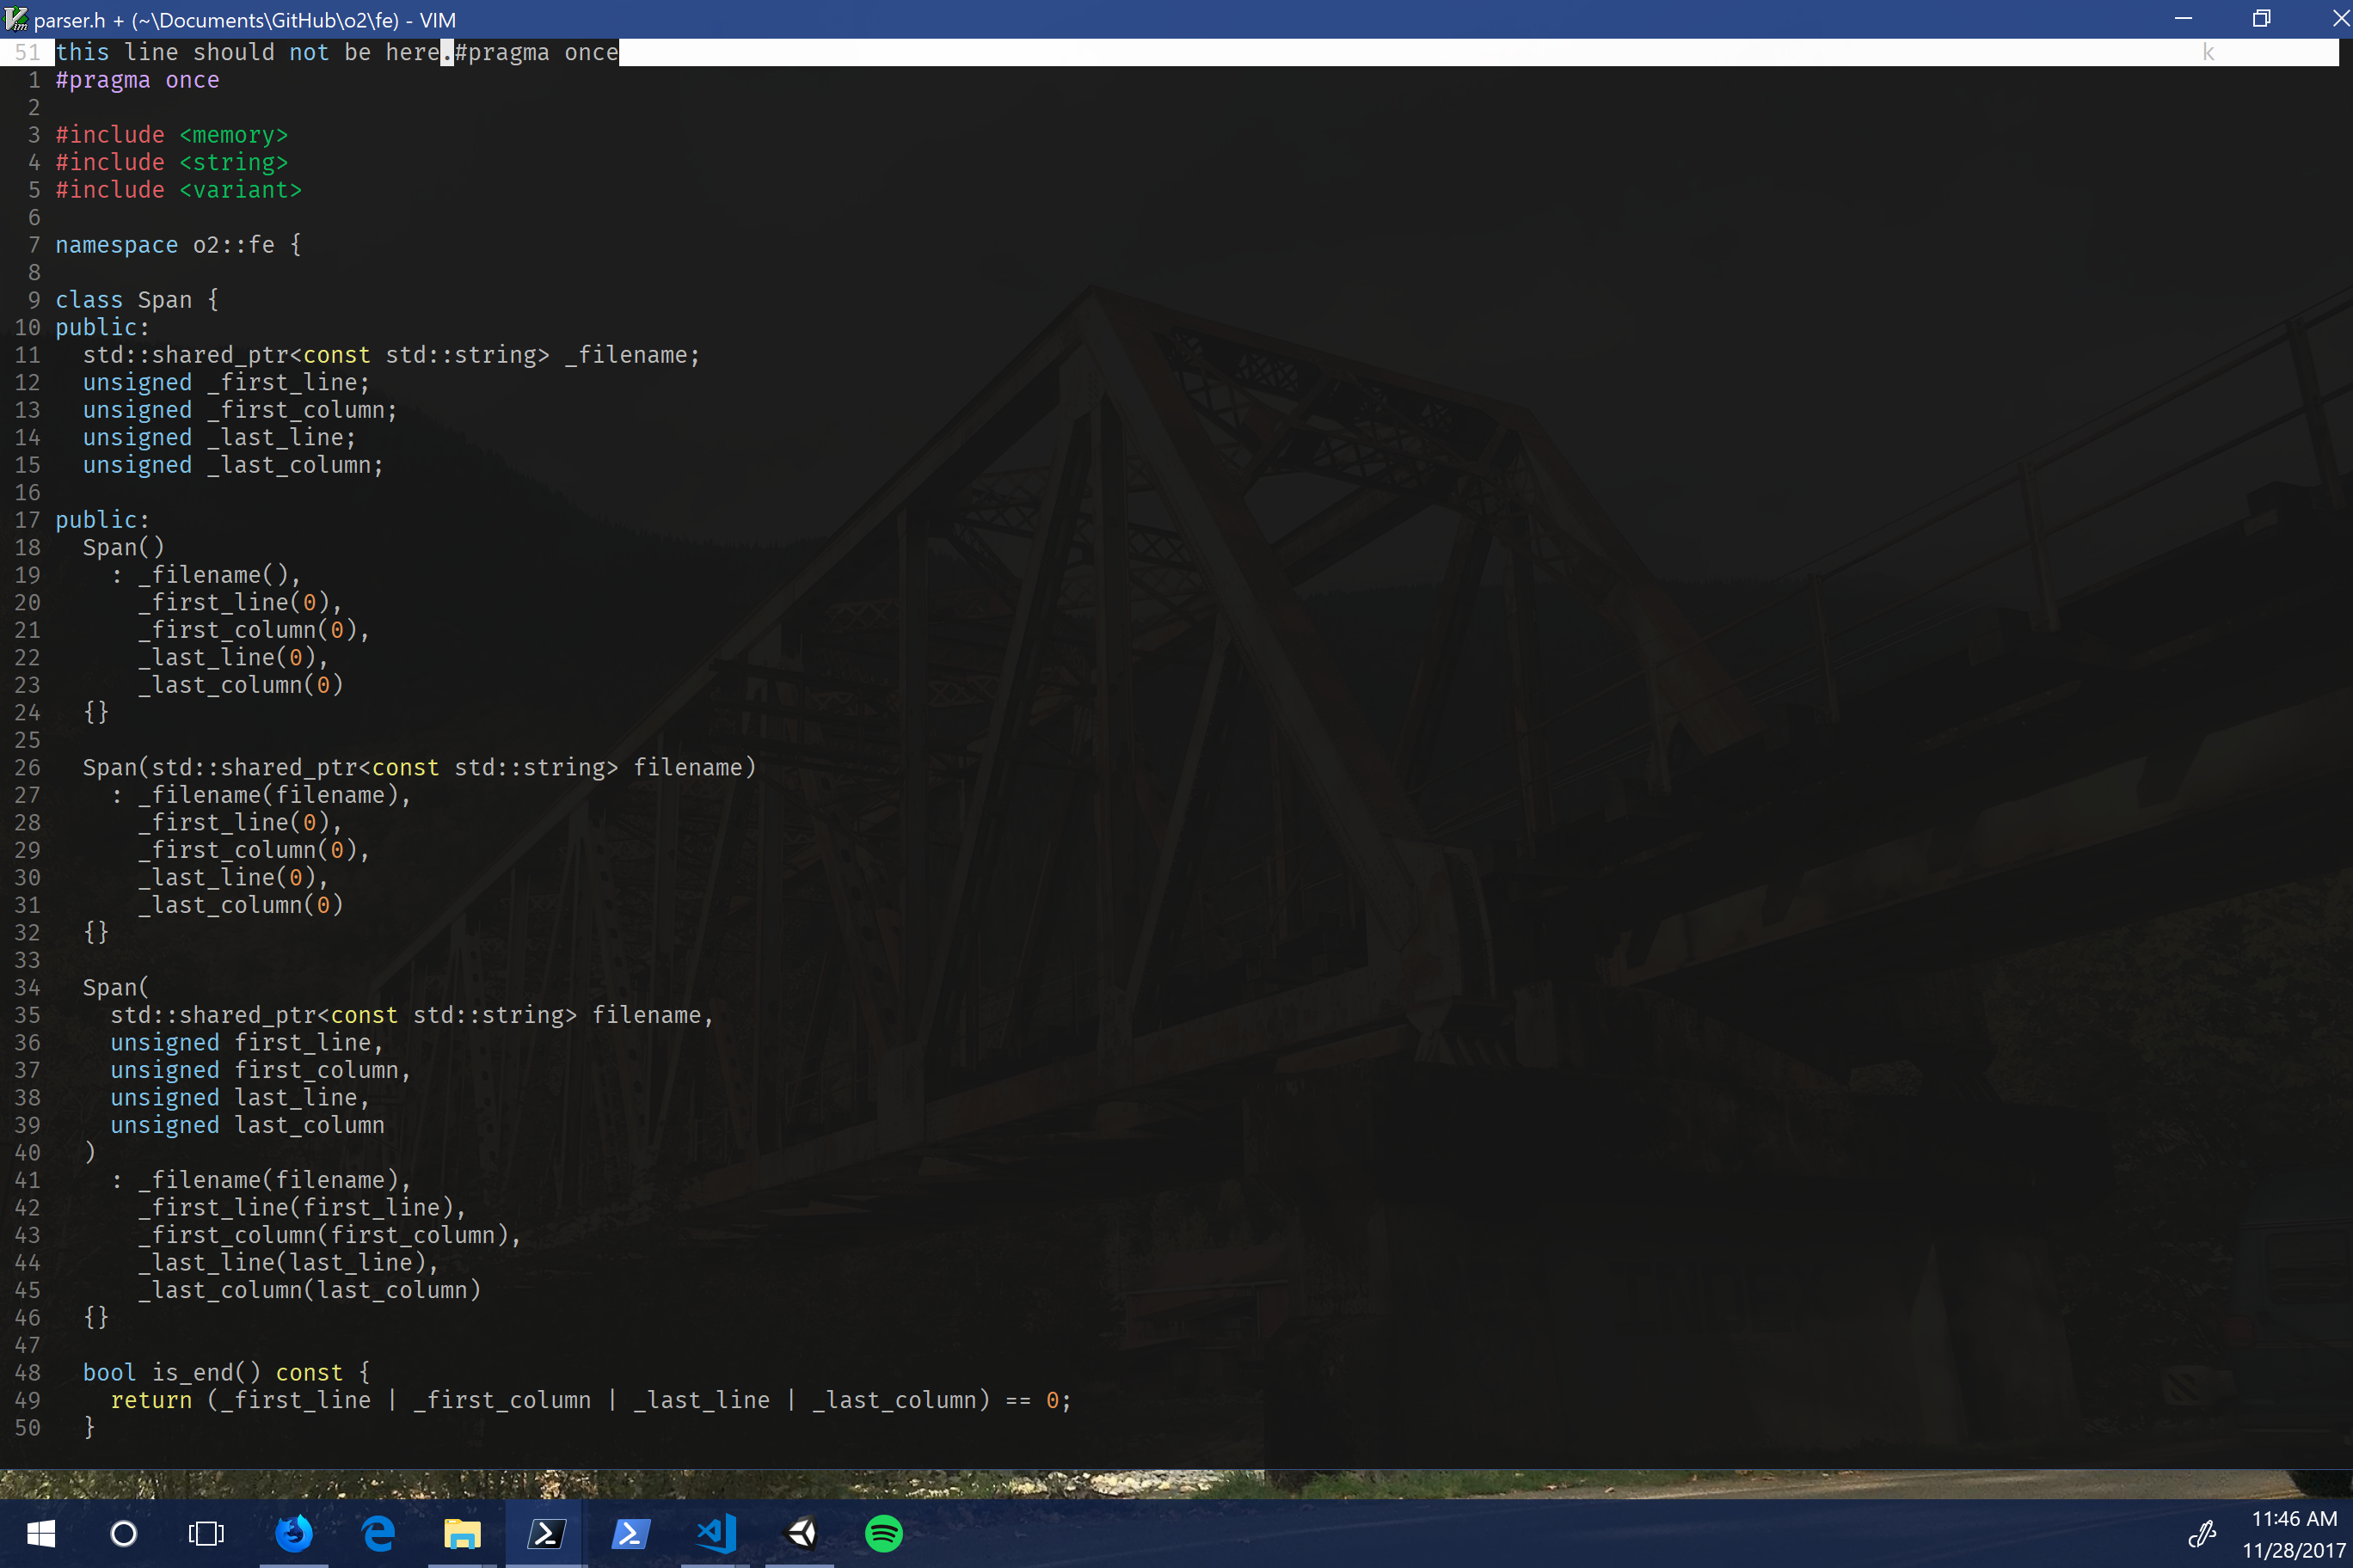Open Task View

[x=205, y=1533]
